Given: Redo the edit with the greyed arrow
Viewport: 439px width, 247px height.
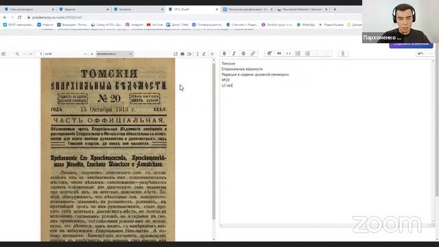Looking at the screenshot, I should [430, 54].
